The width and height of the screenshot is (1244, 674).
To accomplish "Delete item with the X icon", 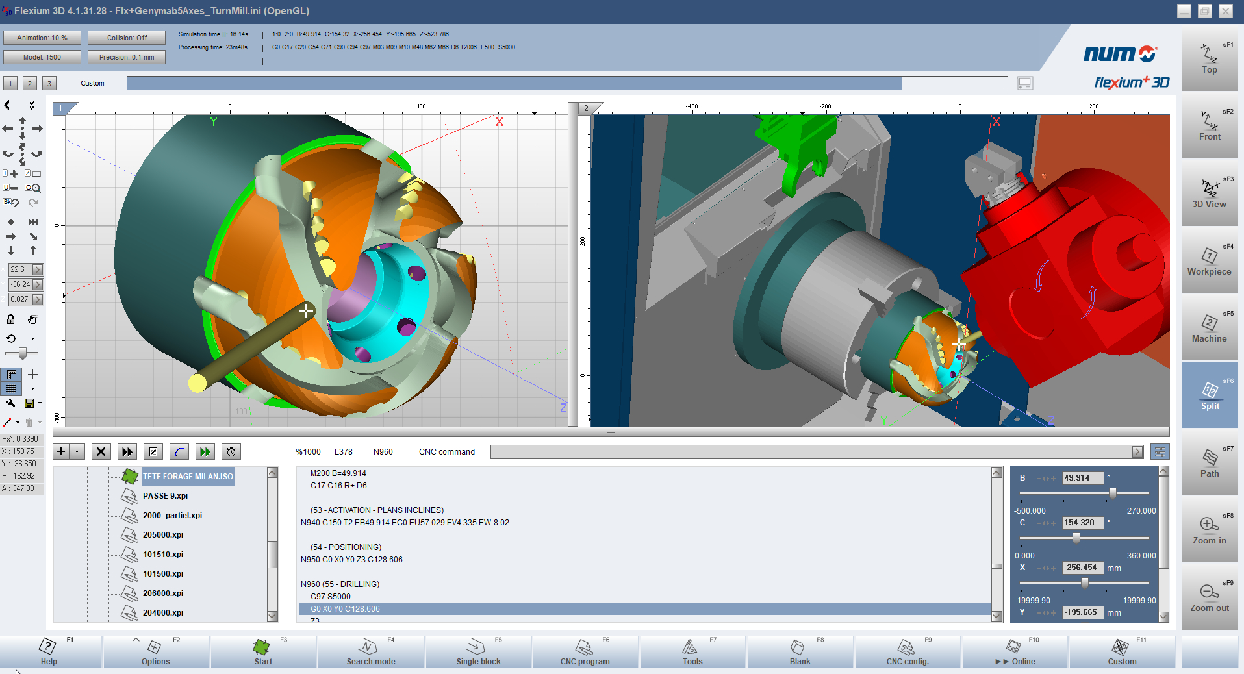I will pos(101,452).
